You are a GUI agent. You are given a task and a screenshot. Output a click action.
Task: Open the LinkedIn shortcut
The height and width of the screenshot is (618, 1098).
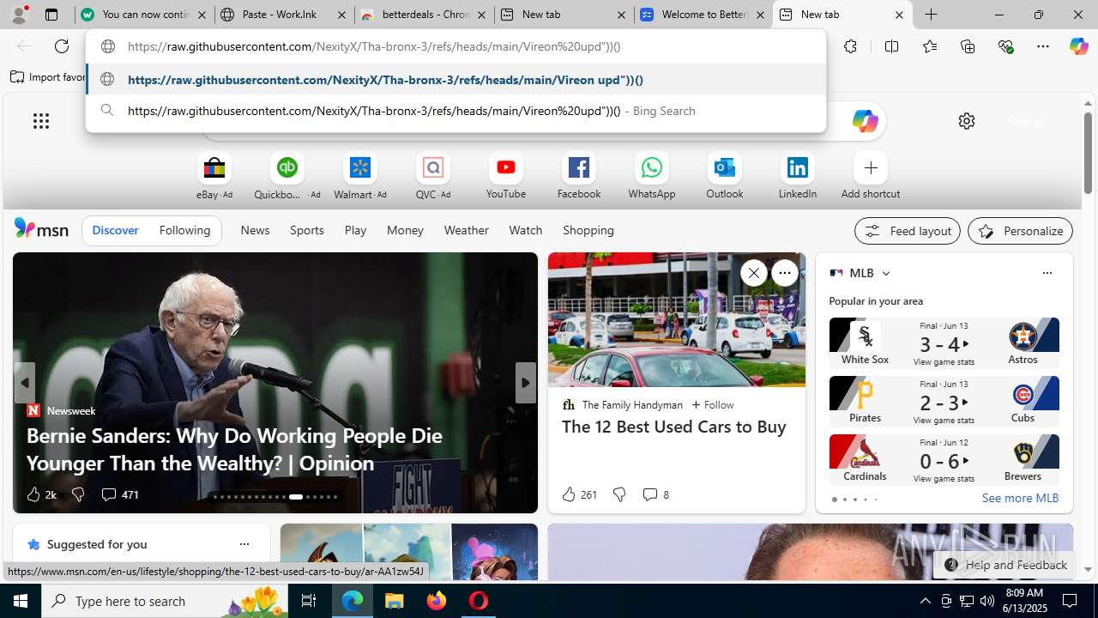click(x=798, y=176)
